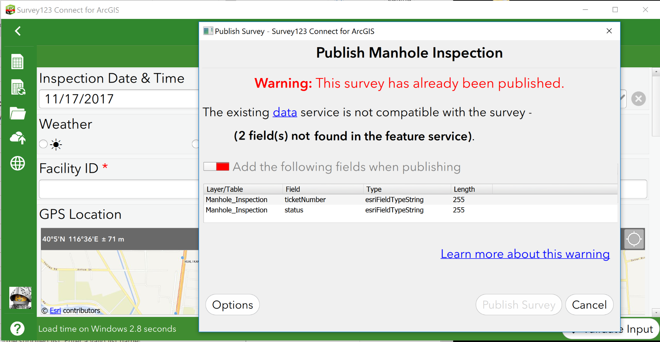Image resolution: width=660 pixels, height=342 pixels.
Task: Maximize the Survey123 Connect window
Action: [x=615, y=10]
